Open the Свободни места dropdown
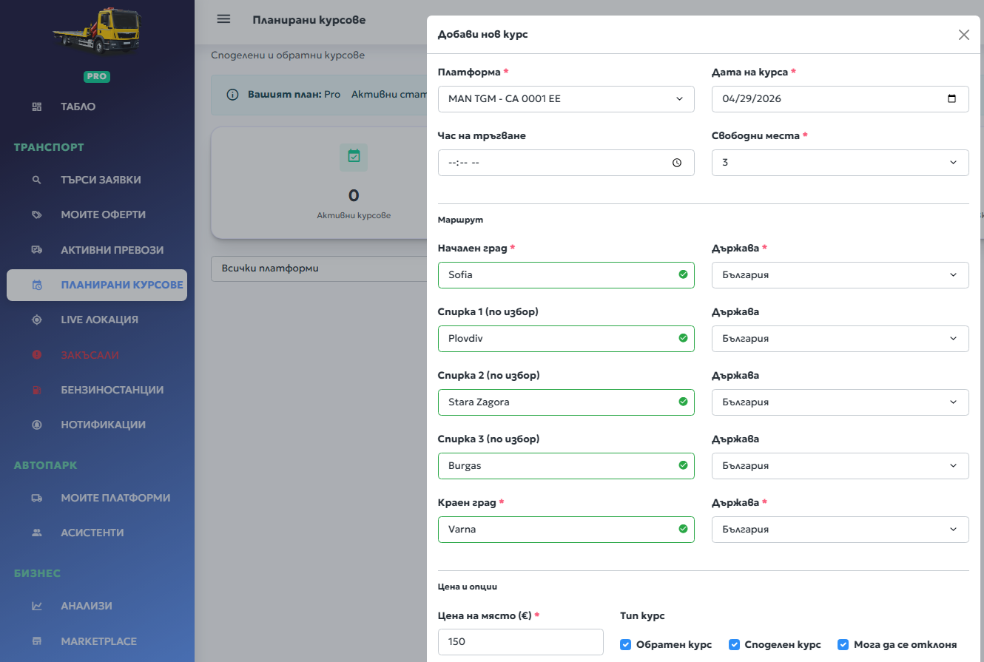Screen dimensions: 984x662 840,163
